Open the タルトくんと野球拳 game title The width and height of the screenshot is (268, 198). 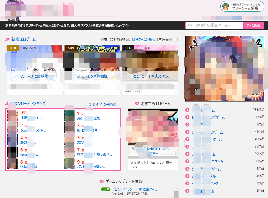coord(34,76)
